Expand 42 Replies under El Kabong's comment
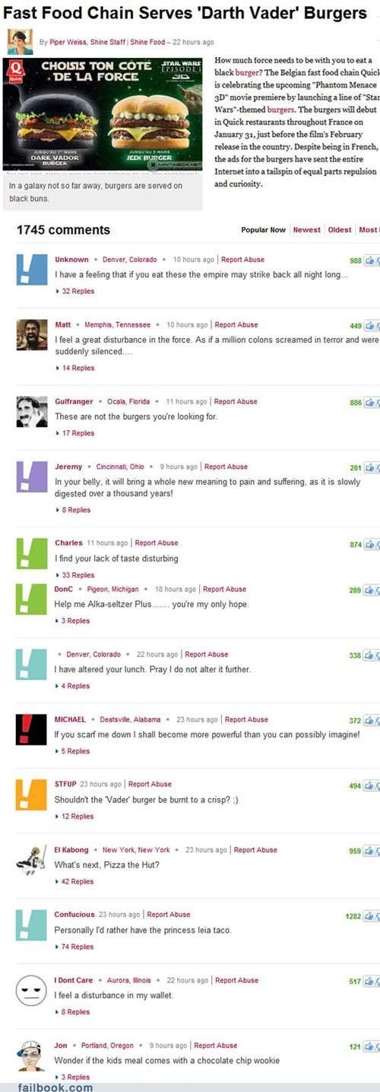Image resolution: width=380 pixels, height=1092 pixels. [x=75, y=882]
